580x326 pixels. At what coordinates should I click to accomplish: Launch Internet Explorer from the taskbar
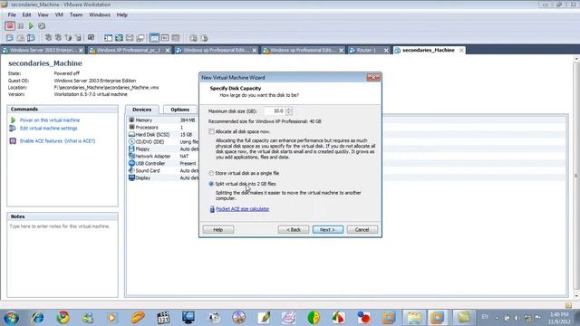coord(37,318)
